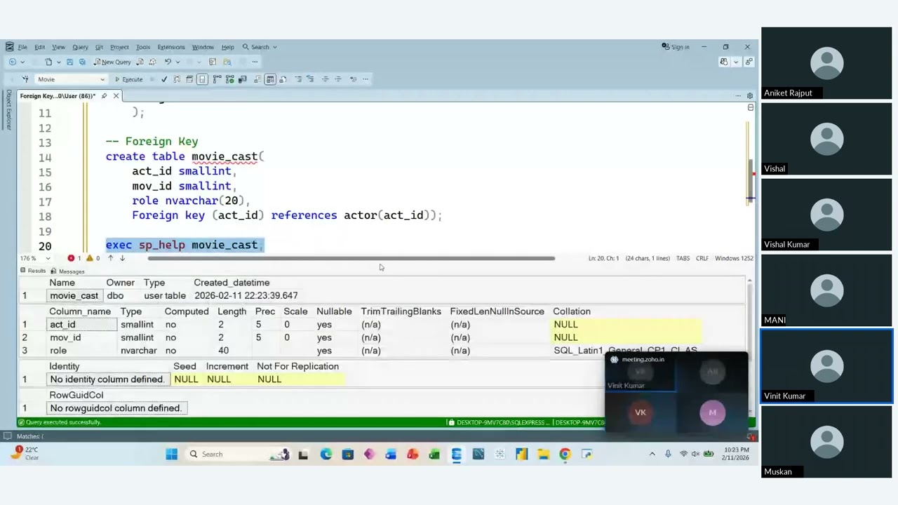Viewport: 898px width, 505px height.
Task: Click the editor horizontal scrollbar
Action: coord(351,258)
